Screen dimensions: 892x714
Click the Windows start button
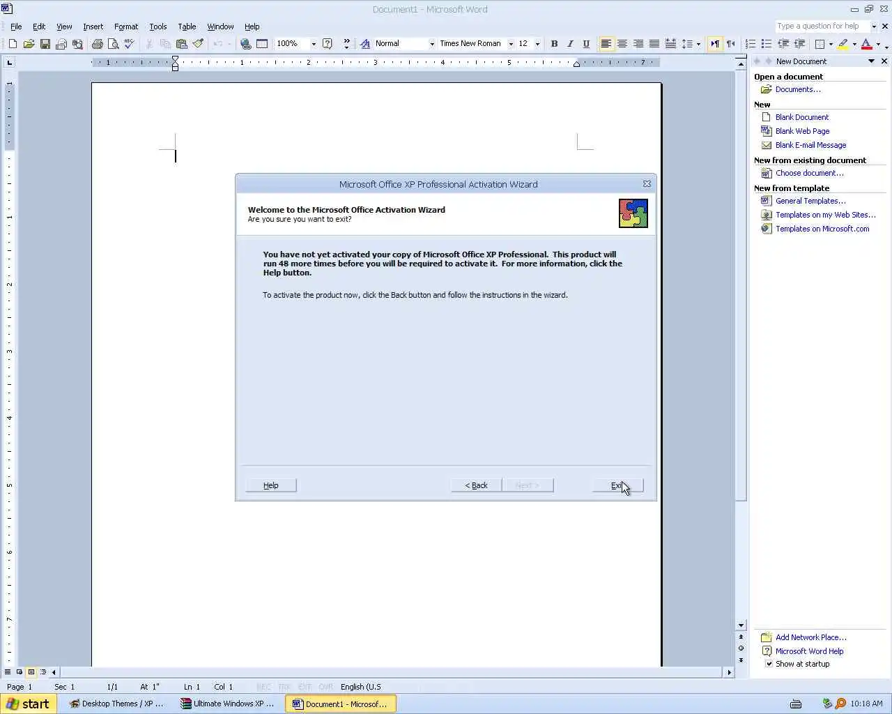pos(28,704)
